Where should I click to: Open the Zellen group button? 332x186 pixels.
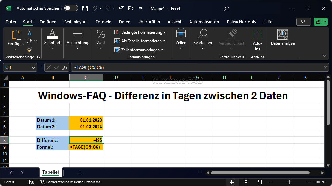181,39
